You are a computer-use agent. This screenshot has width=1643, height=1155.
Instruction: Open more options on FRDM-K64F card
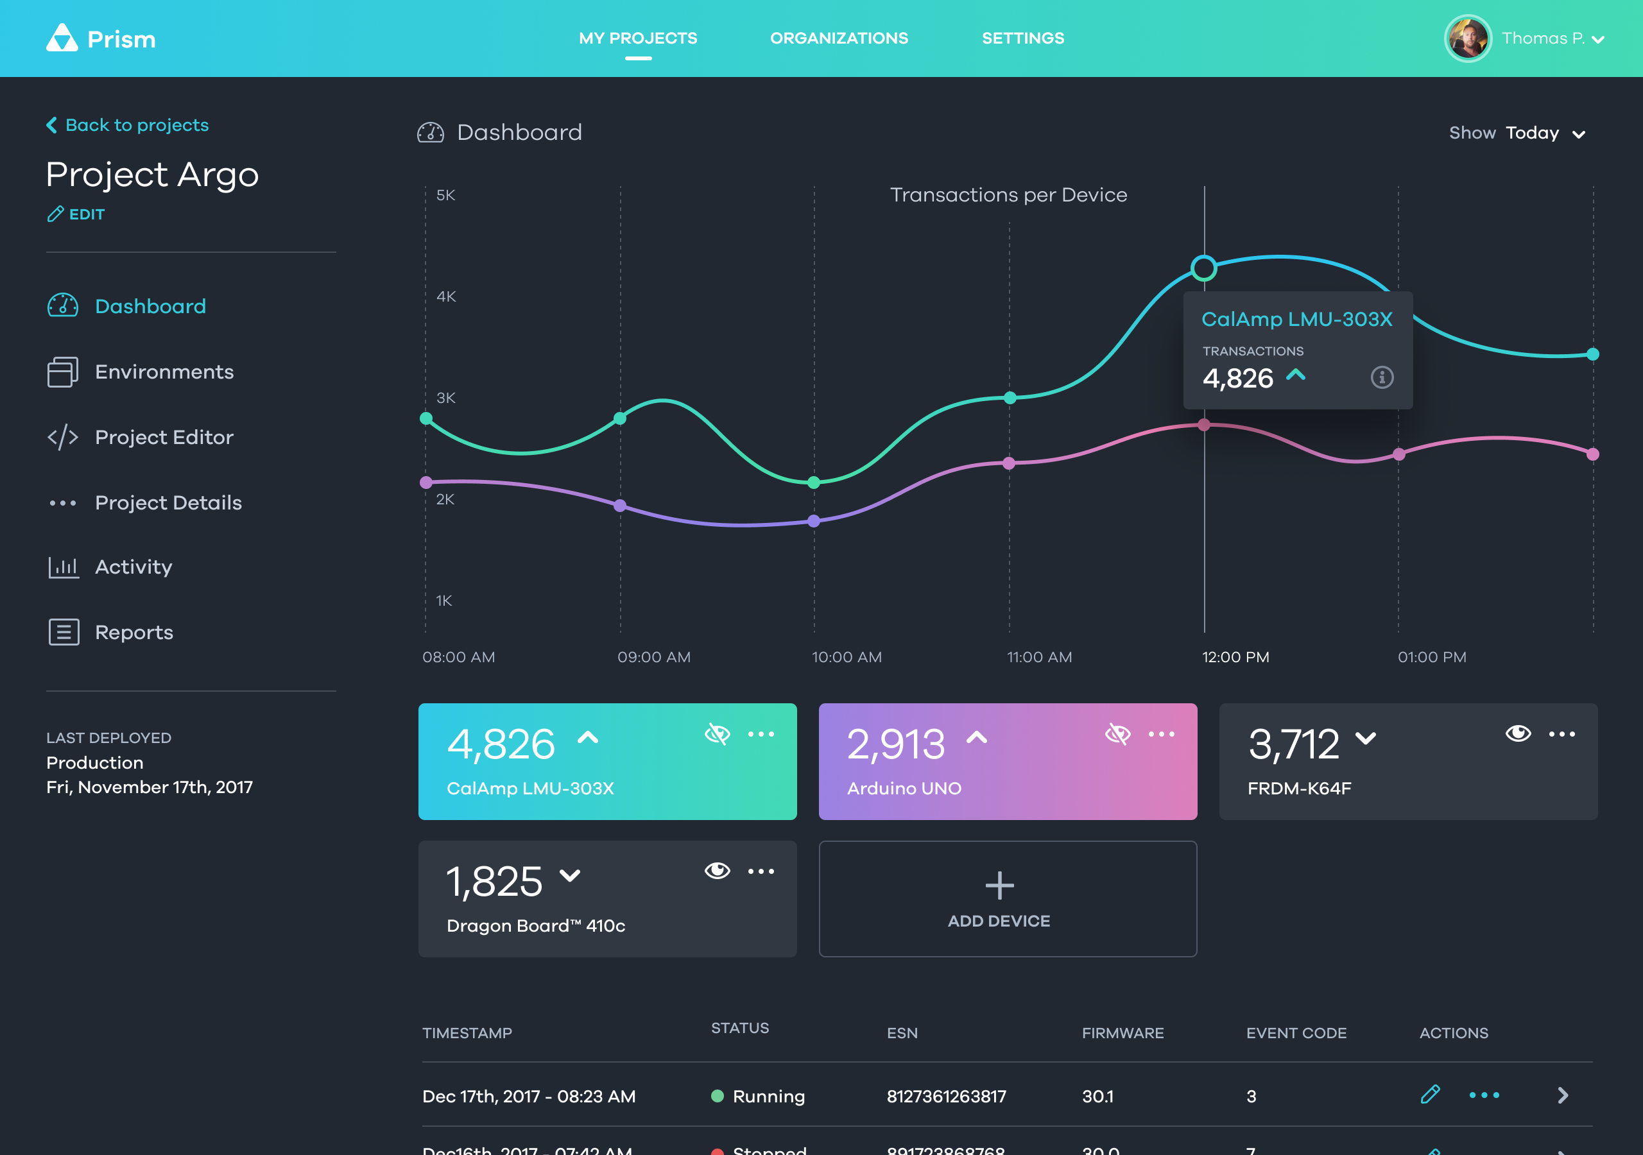coord(1561,733)
